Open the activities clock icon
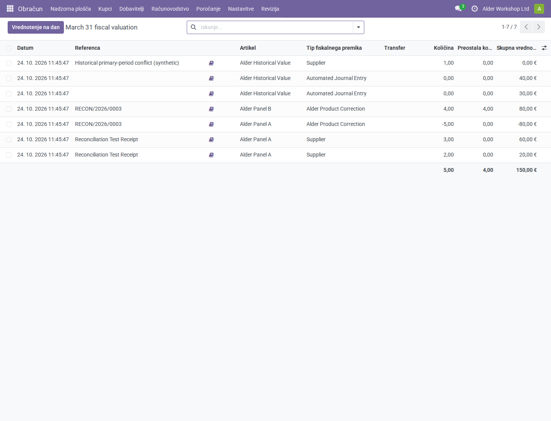Viewport: 551px width, 421px height. click(x=474, y=8)
